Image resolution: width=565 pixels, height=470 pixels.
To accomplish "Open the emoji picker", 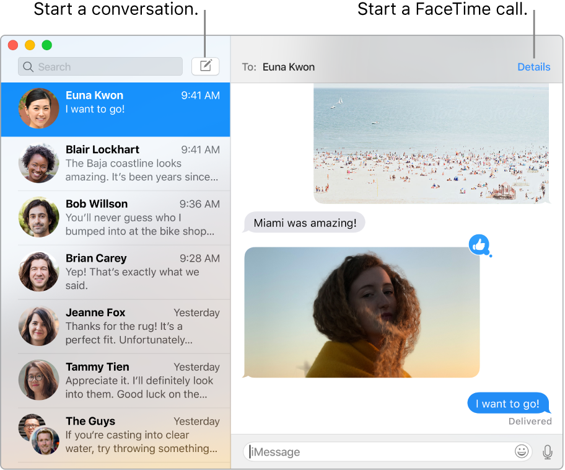I will coord(522,451).
